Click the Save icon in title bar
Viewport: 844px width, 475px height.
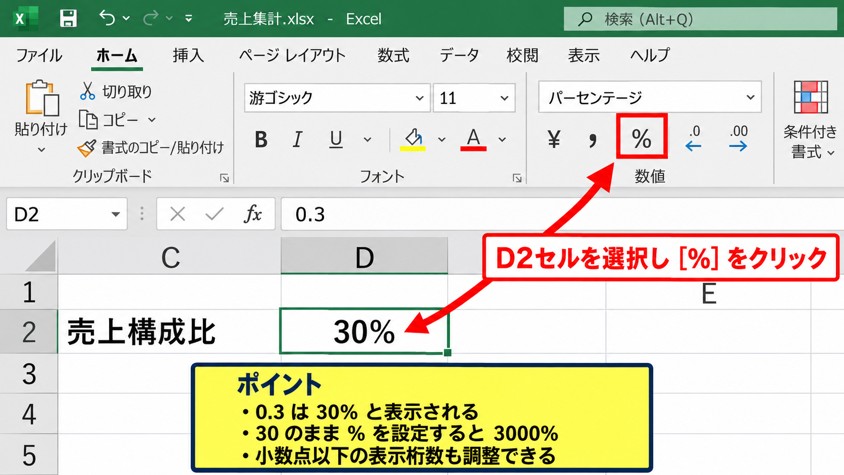click(x=68, y=19)
